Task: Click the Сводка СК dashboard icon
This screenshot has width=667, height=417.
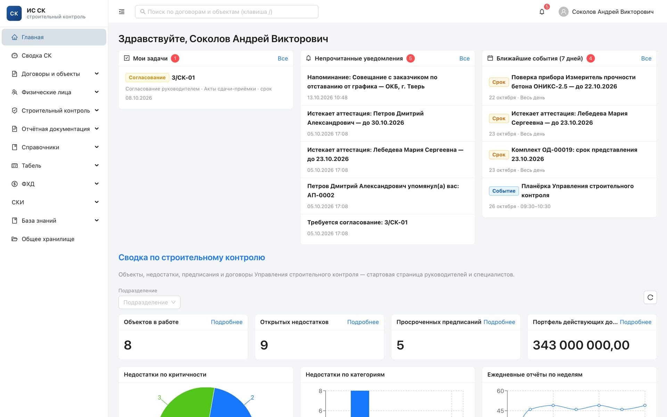Action: [x=15, y=56]
